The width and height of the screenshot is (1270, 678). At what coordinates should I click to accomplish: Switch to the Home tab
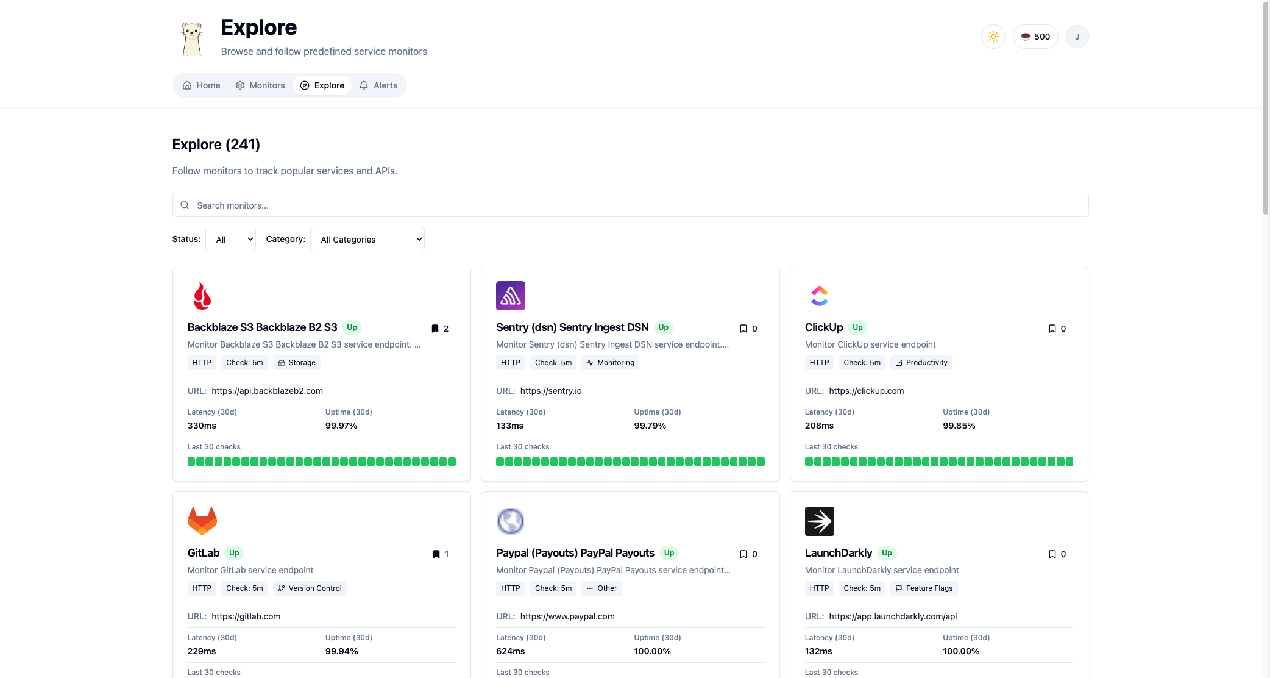point(200,85)
